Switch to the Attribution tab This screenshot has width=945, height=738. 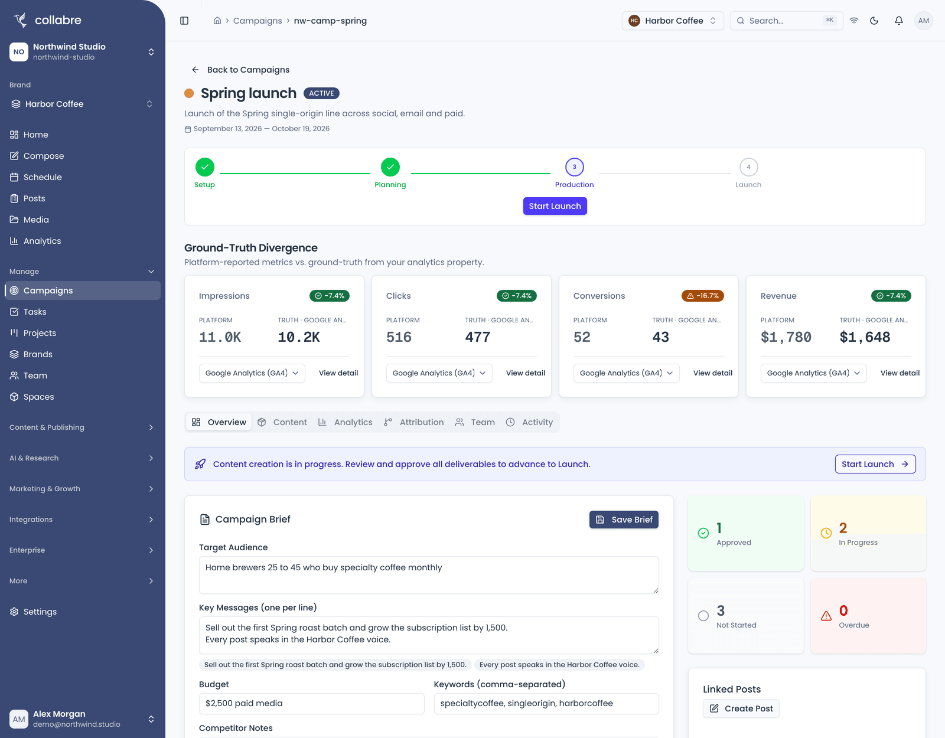click(414, 422)
